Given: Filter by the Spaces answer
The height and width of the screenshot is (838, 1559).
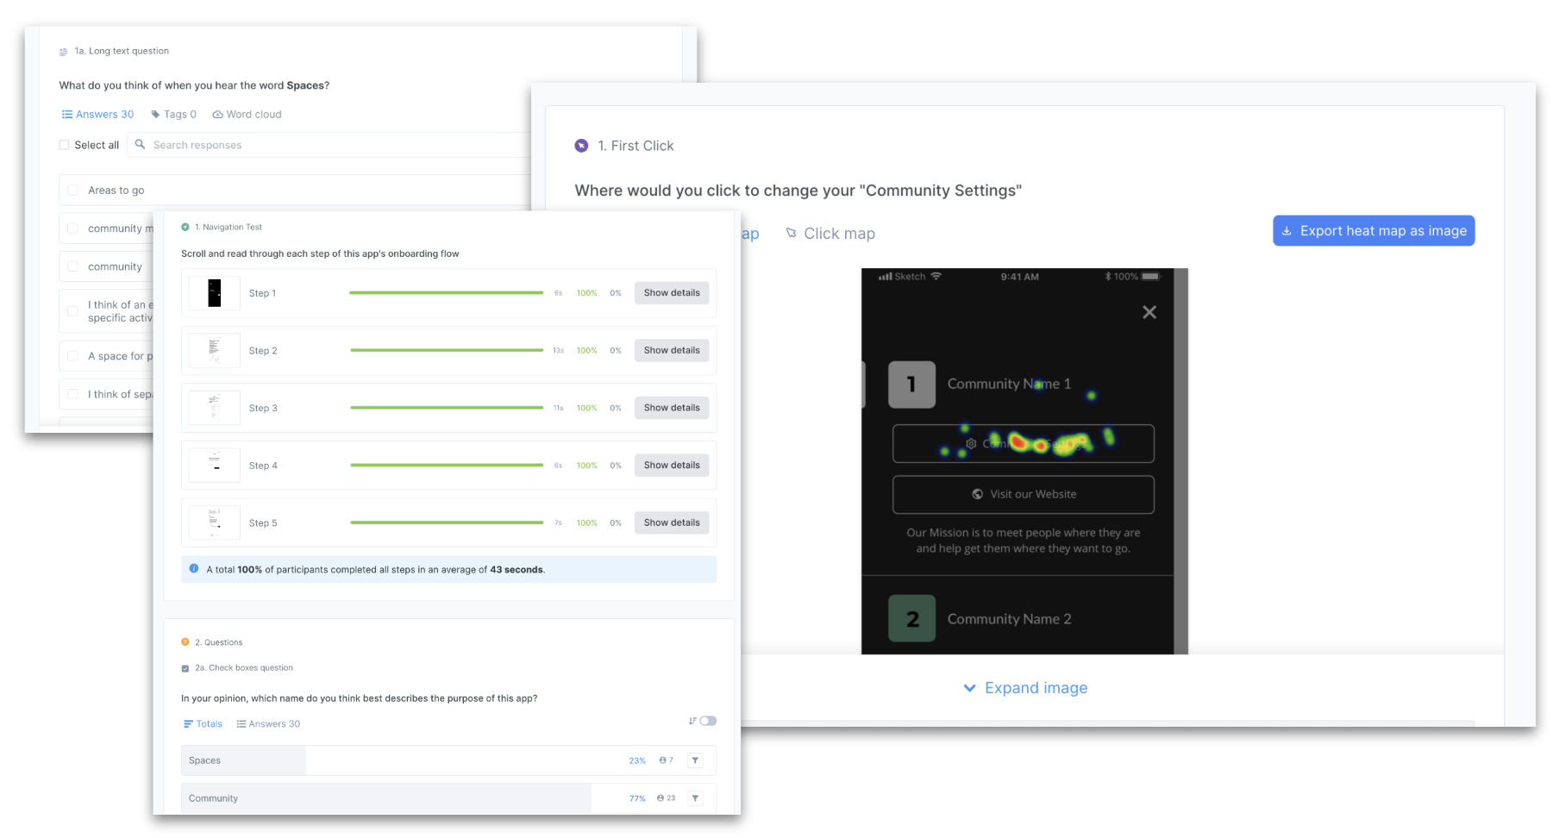Looking at the screenshot, I should 696,760.
